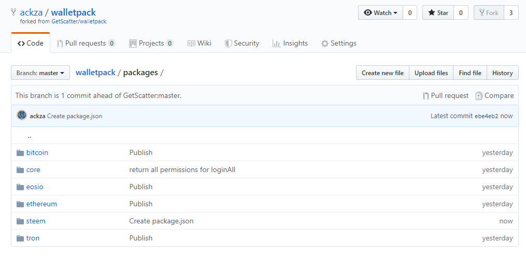The width and height of the screenshot is (526, 270).
Task: Click the gear icon for Settings
Action: pyautogui.click(x=324, y=44)
